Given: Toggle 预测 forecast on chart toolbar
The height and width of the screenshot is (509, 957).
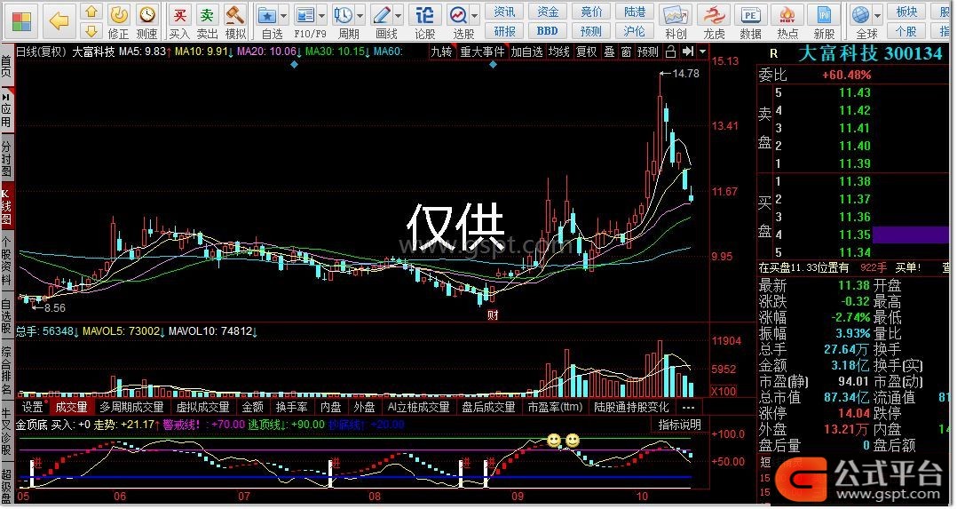Looking at the screenshot, I should pyautogui.click(x=647, y=52).
